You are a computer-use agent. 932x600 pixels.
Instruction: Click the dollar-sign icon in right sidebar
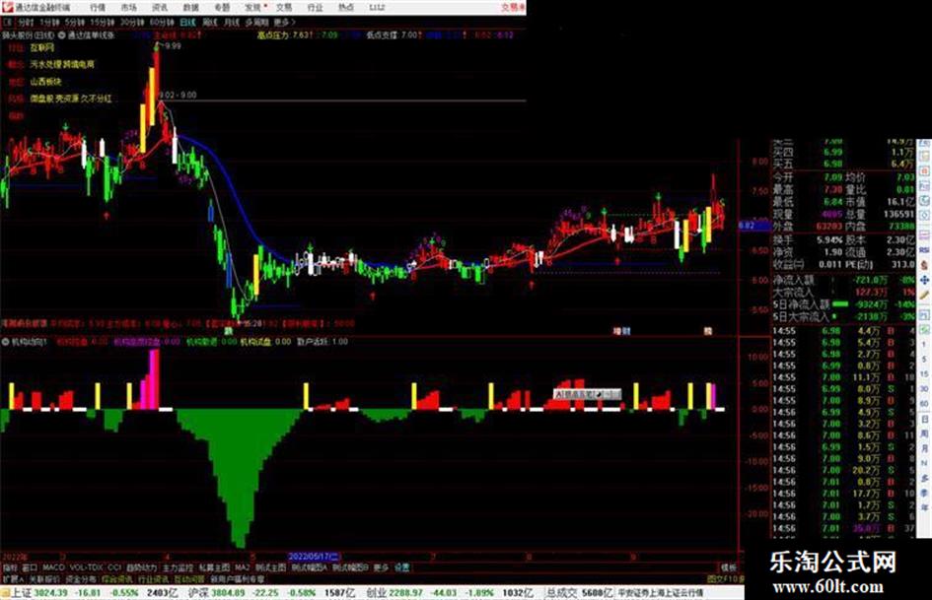click(x=924, y=265)
